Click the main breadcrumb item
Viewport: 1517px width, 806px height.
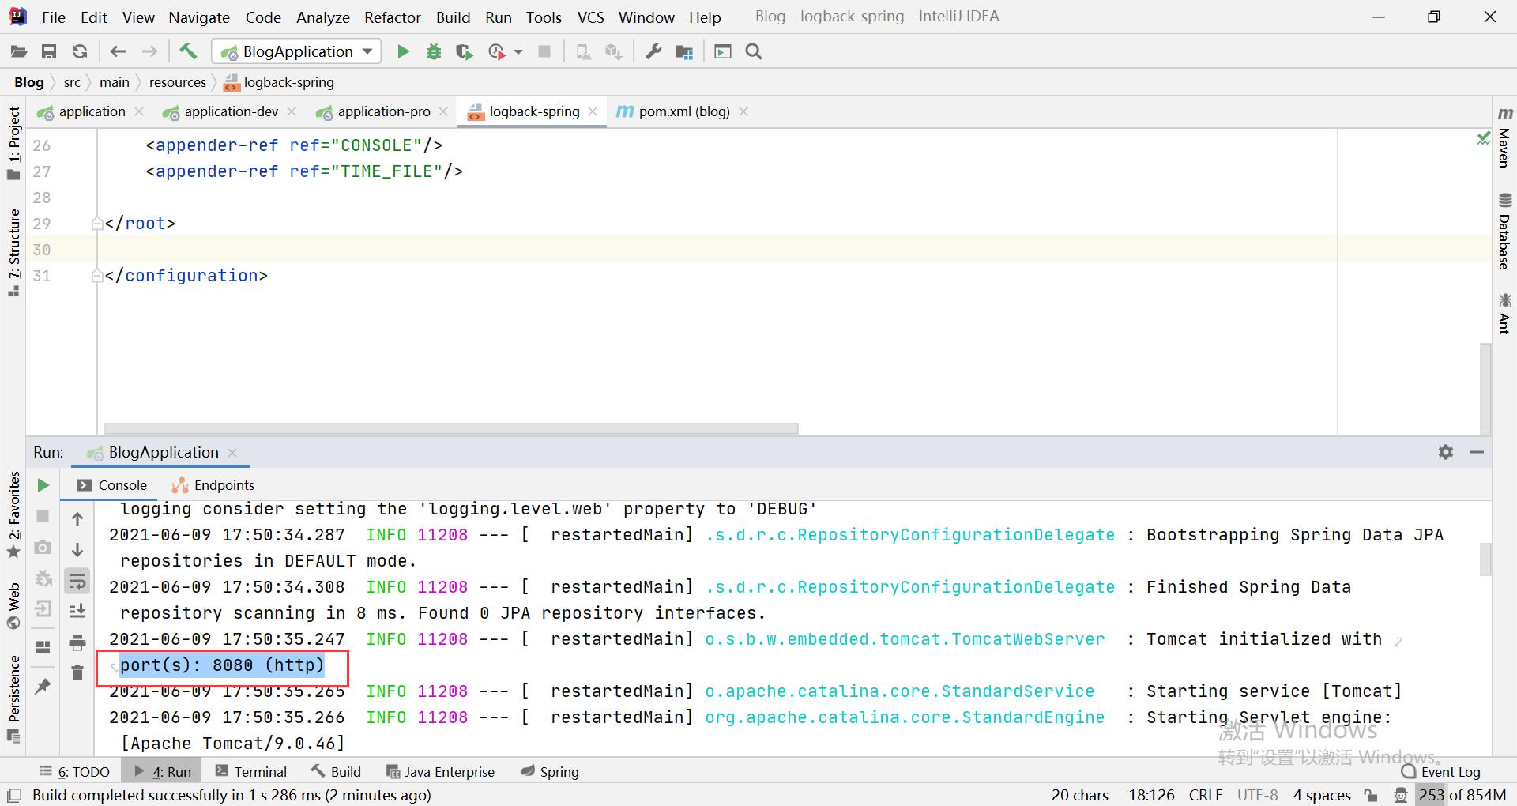115,82
